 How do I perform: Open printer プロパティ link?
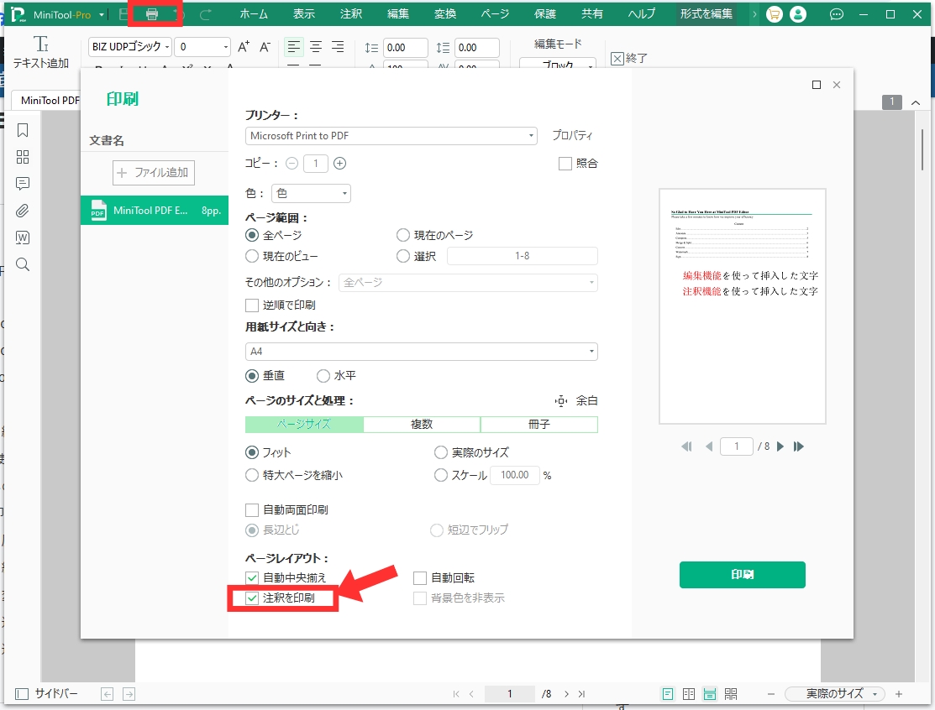[572, 136]
